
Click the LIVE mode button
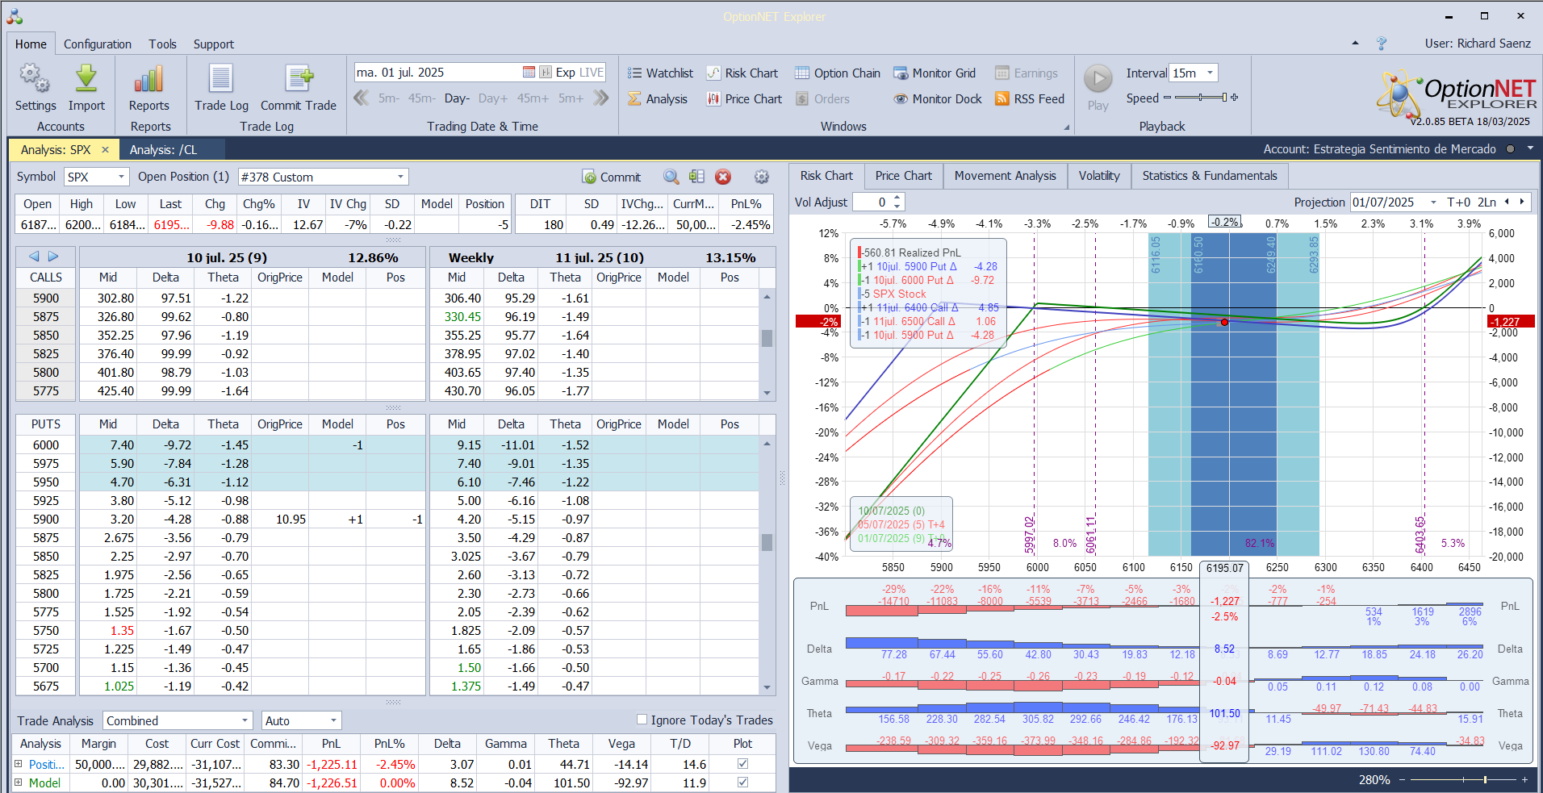click(x=591, y=73)
